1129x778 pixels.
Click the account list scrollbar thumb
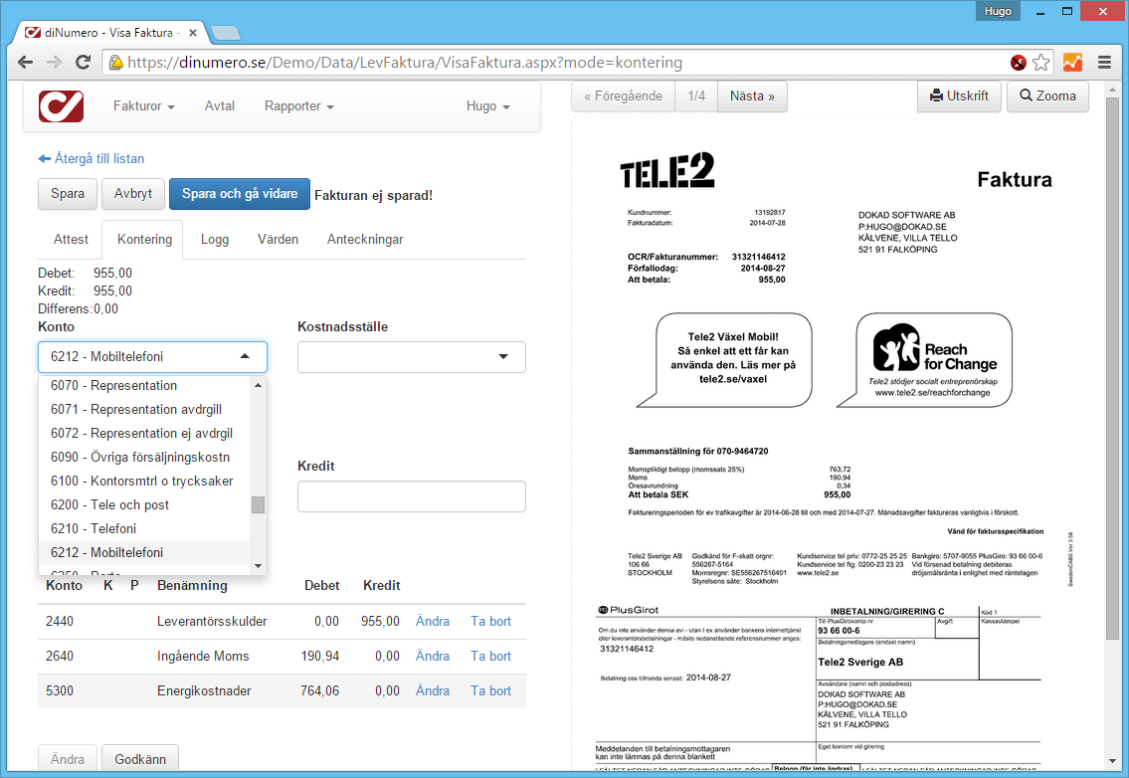click(258, 505)
